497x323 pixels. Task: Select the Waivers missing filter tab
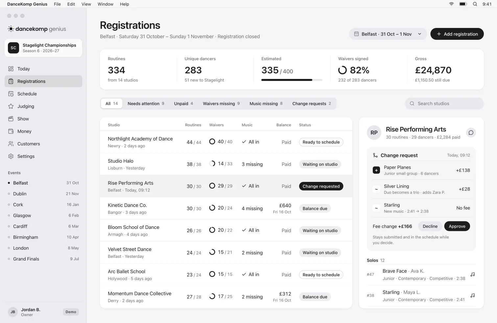click(221, 103)
